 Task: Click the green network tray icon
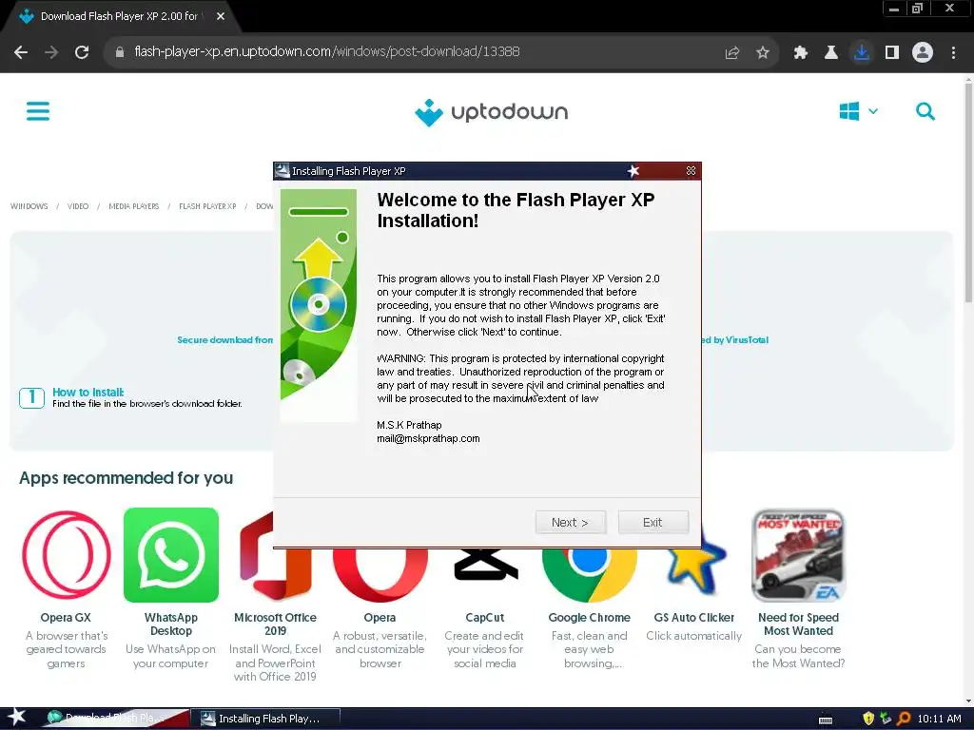886,719
